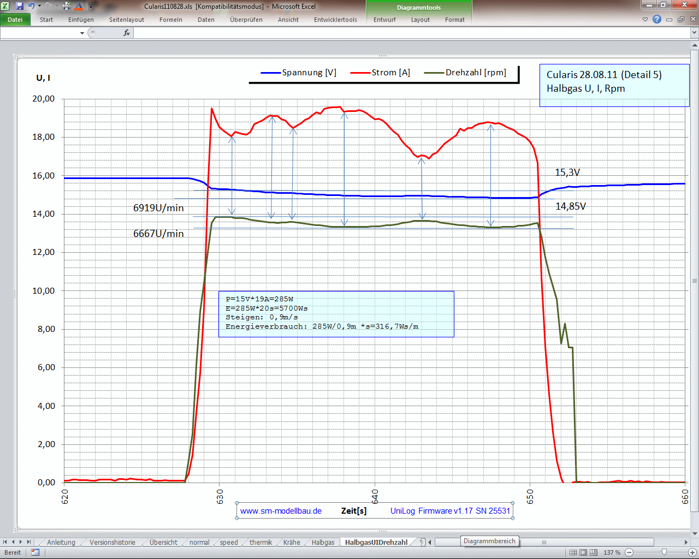
Task: Open Excel Help question mark icon
Action: (x=657, y=19)
